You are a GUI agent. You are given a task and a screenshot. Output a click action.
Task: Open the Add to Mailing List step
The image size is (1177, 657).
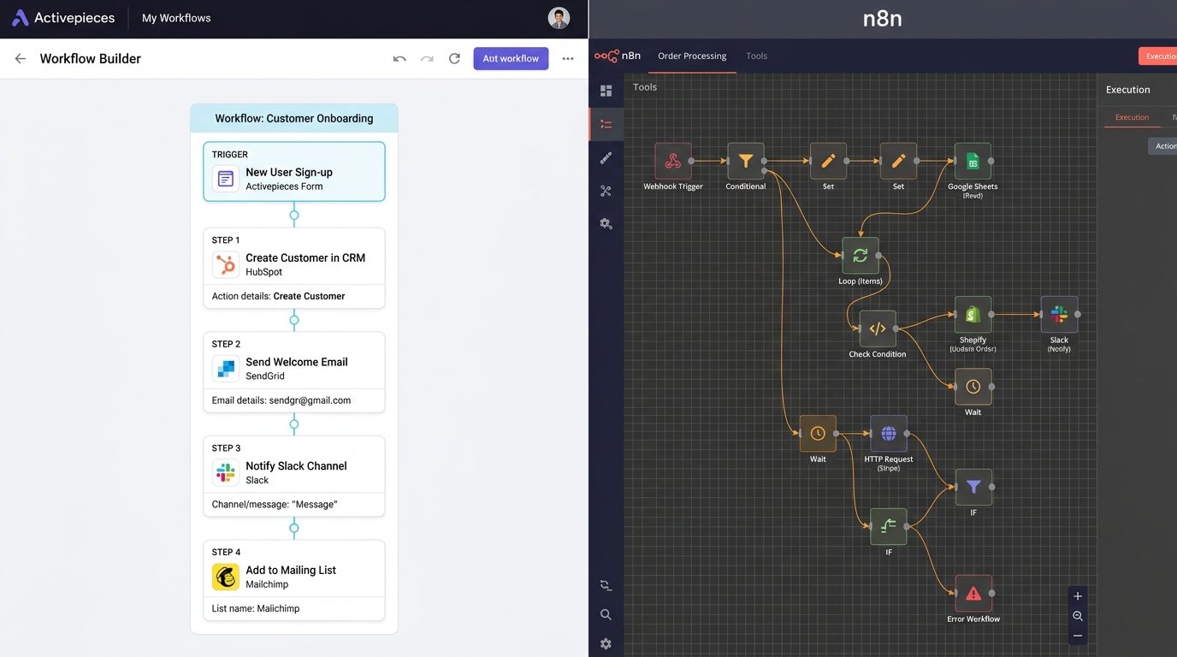coord(294,580)
